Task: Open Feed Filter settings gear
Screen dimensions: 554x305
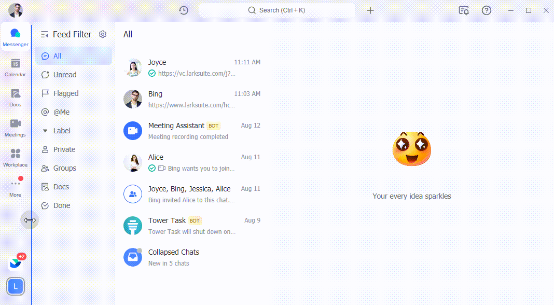Action: (103, 34)
